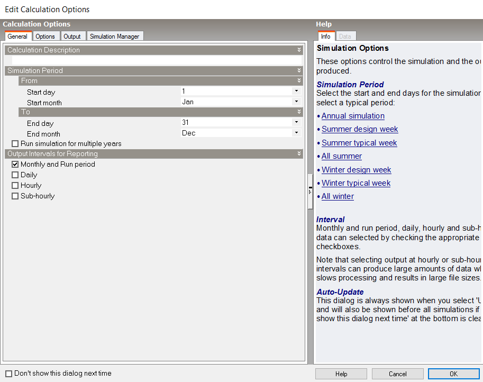
Task: Choose the Winter typical week link
Action: 356,183
